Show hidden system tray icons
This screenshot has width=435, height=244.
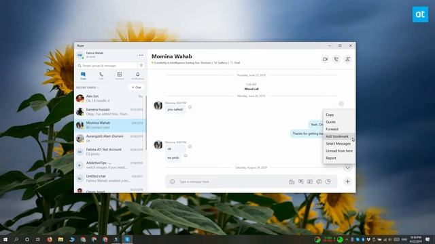point(347,239)
